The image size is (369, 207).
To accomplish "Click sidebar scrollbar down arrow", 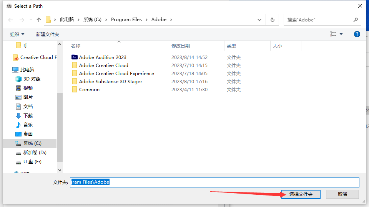I will tap(60, 170).
